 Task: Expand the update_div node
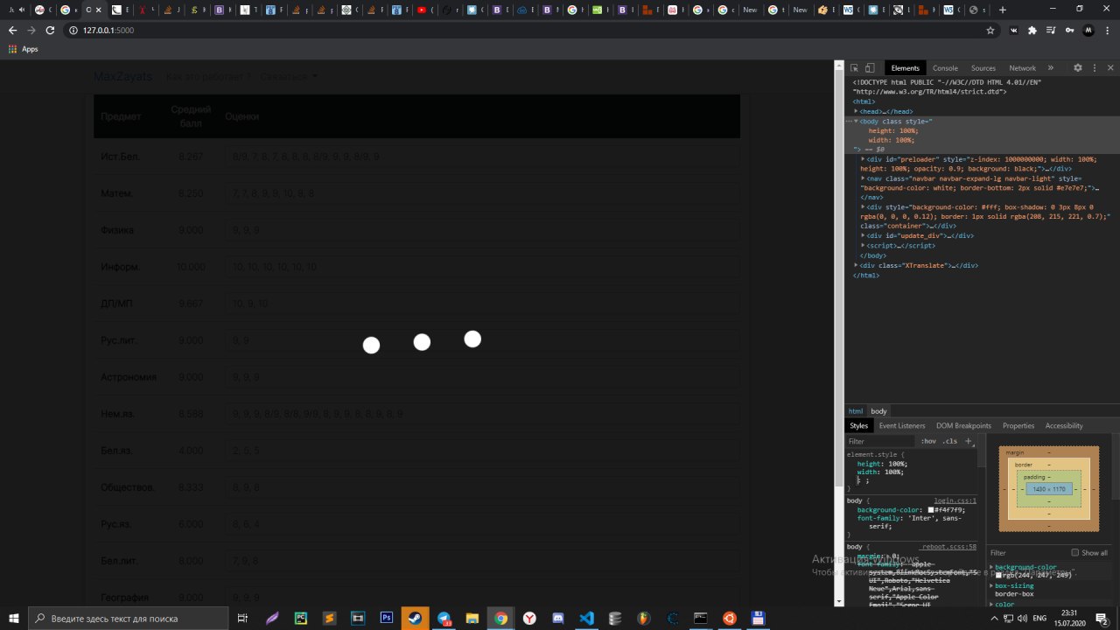864,236
